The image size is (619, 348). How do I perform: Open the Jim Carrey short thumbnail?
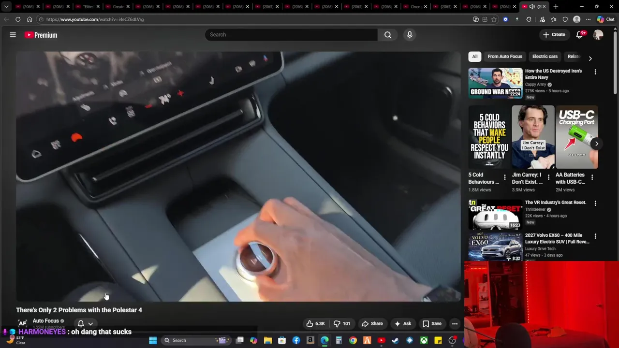(x=533, y=137)
